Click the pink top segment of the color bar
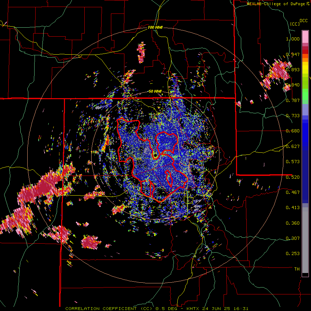 coord(305,37)
